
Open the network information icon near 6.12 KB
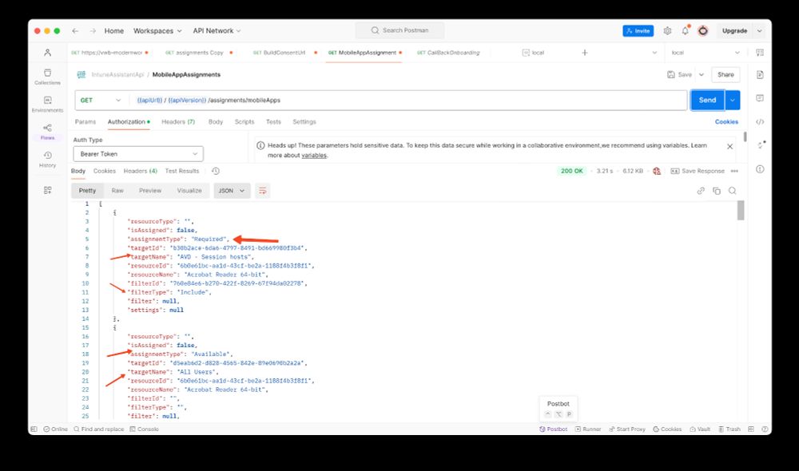657,171
